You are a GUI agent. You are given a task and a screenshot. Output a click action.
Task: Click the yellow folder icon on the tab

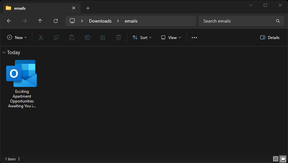[8, 8]
